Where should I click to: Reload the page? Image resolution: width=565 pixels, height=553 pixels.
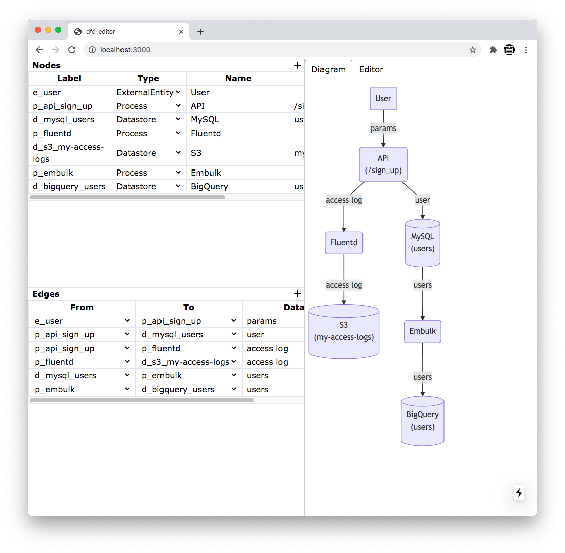point(72,50)
